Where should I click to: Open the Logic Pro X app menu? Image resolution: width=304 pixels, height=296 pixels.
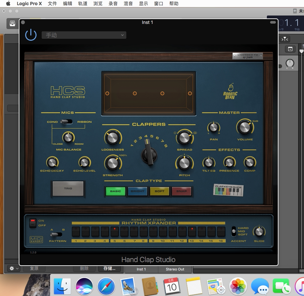click(29, 4)
